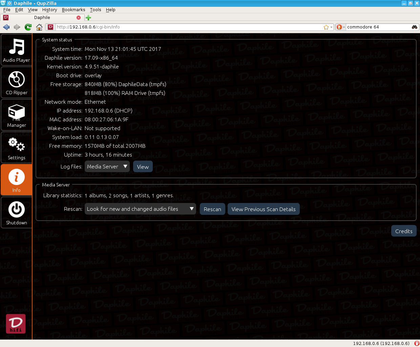Open the Edit menu
This screenshot has height=347, width=420.
[19, 10]
